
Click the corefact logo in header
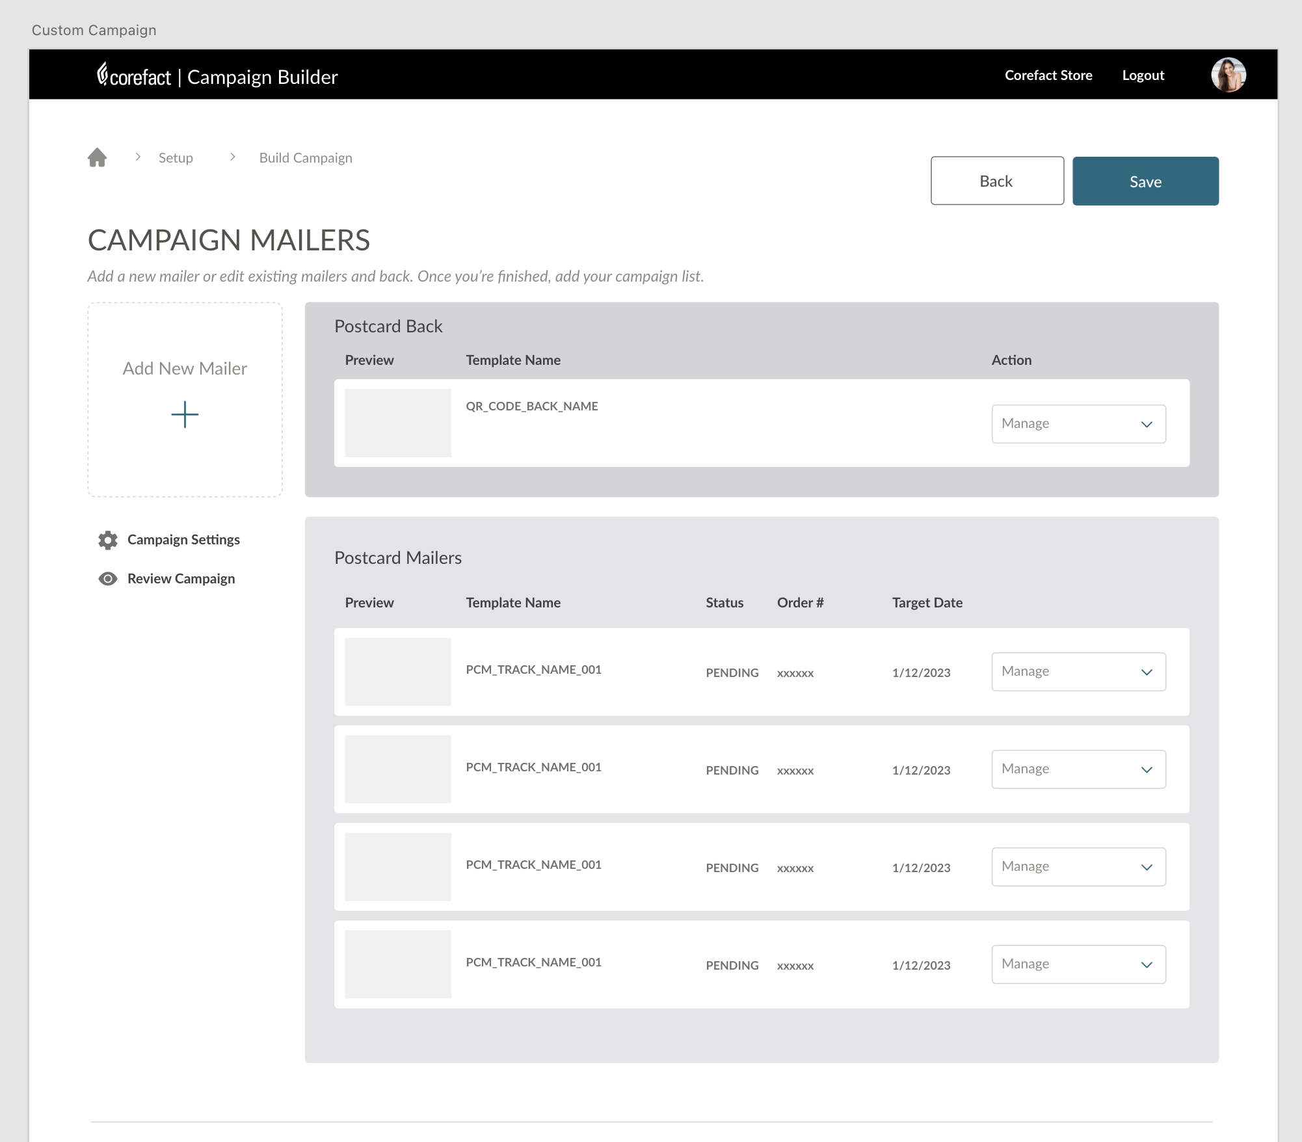click(x=135, y=76)
